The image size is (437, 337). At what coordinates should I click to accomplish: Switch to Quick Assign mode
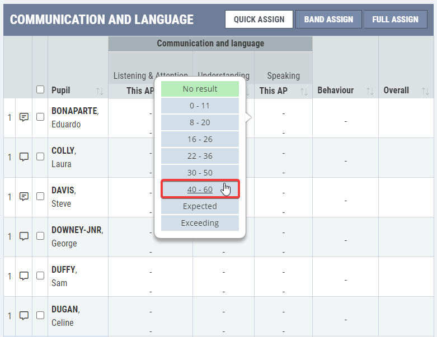coord(259,19)
